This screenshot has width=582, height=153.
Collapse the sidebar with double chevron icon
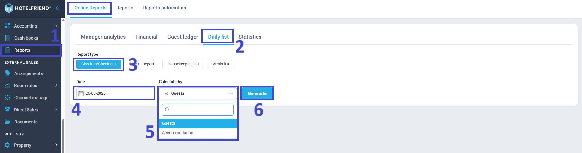coord(57,8)
